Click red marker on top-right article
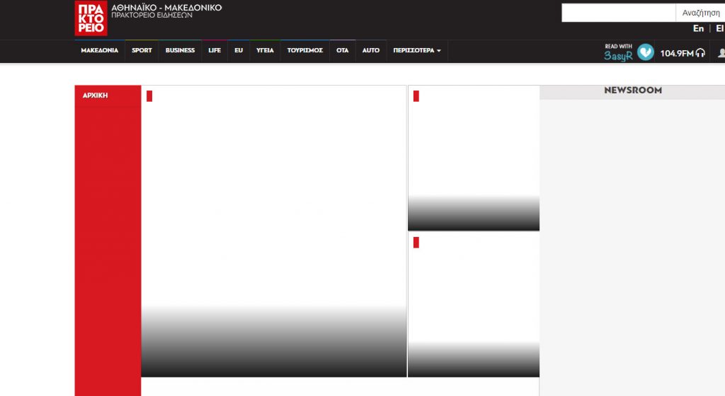Image resolution: width=725 pixels, height=396 pixels. coord(416,96)
